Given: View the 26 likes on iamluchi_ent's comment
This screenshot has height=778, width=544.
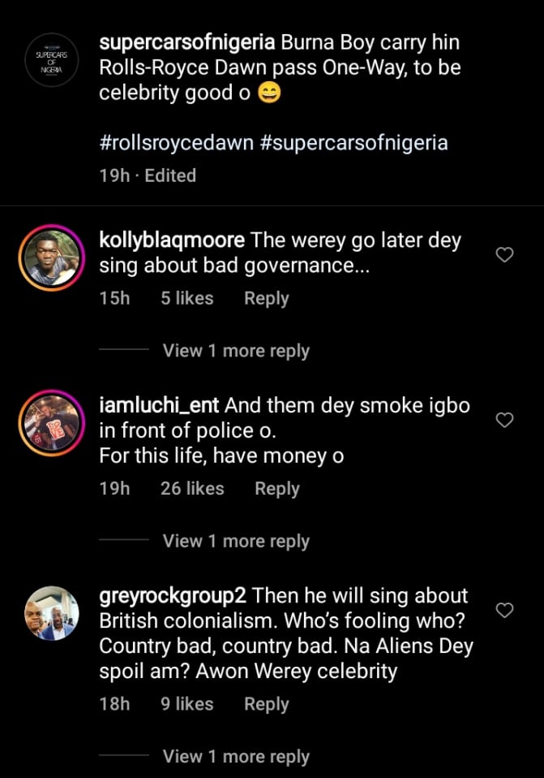Looking at the screenshot, I should pyautogui.click(x=191, y=488).
